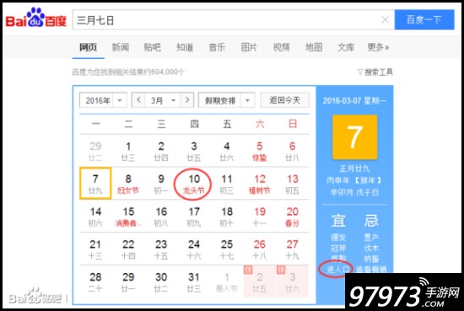Select April 1 愚人节
464x311 pixels.
coord(227,282)
